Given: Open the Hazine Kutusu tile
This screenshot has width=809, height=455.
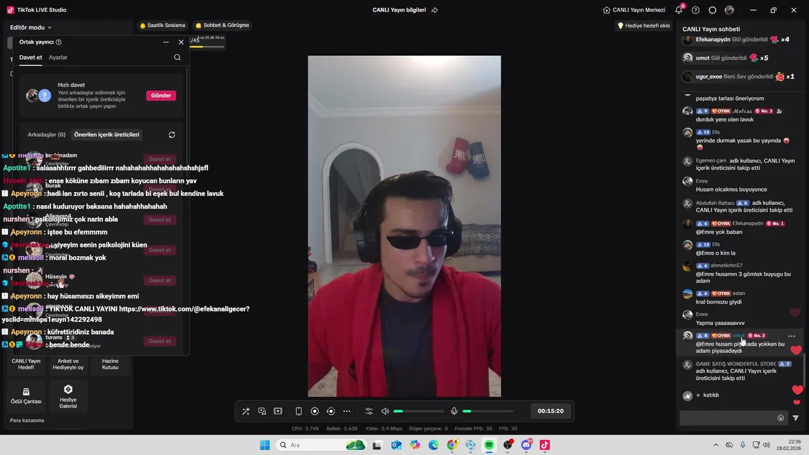Looking at the screenshot, I should (x=110, y=364).
